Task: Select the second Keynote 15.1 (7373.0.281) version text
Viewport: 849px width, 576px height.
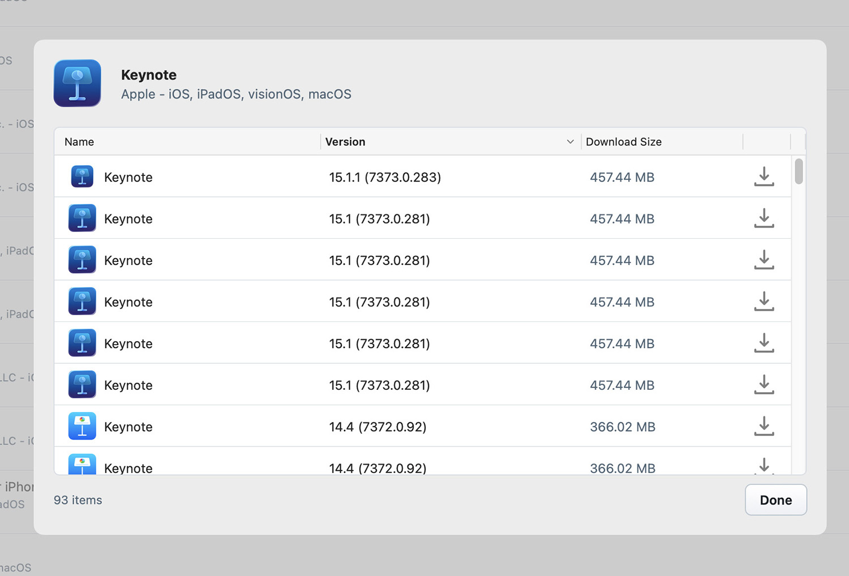Action: click(379, 260)
